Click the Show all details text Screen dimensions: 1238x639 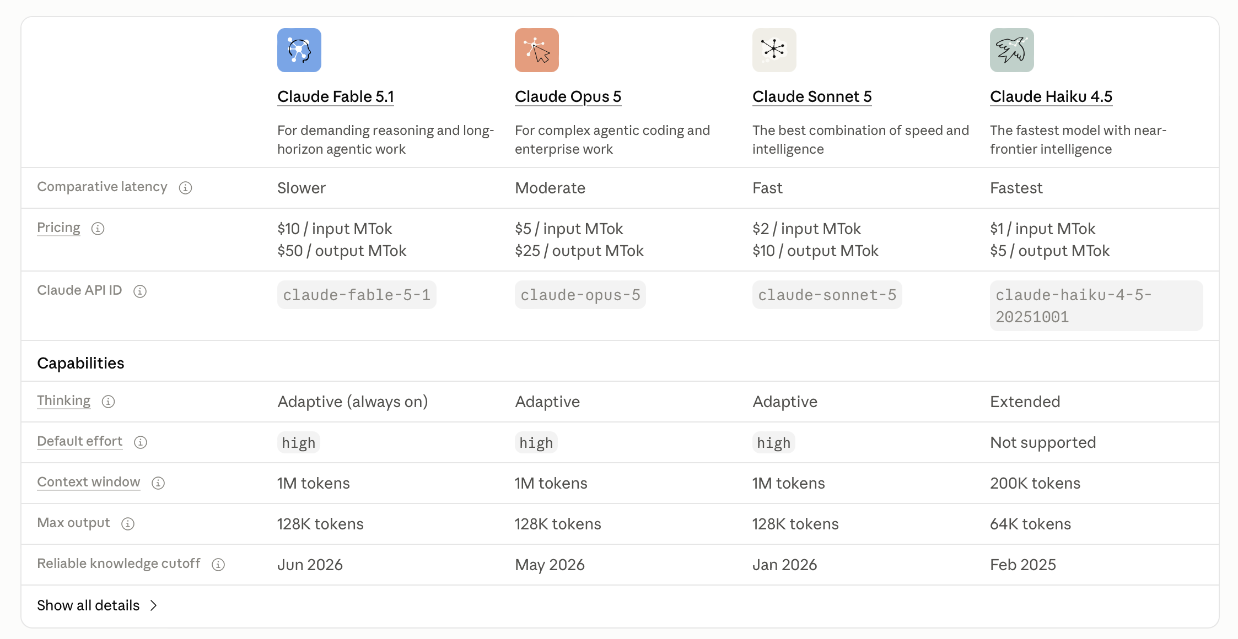88,605
